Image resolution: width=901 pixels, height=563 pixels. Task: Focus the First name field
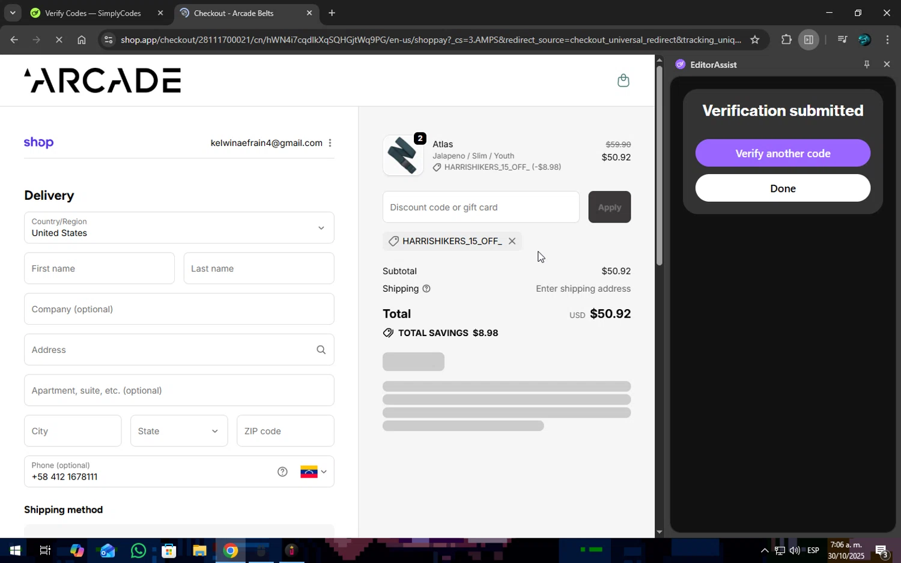(x=99, y=268)
